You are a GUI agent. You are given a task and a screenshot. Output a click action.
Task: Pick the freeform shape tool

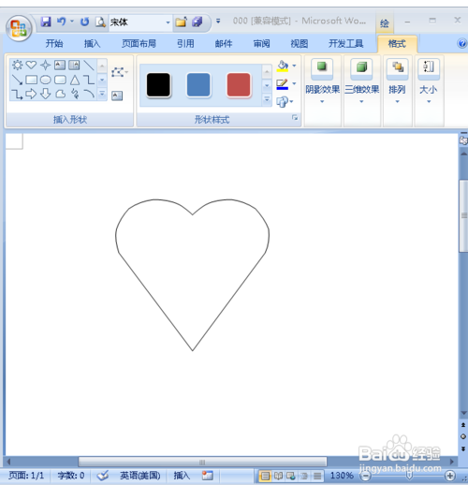pyautogui.click(x=60, y=94)
